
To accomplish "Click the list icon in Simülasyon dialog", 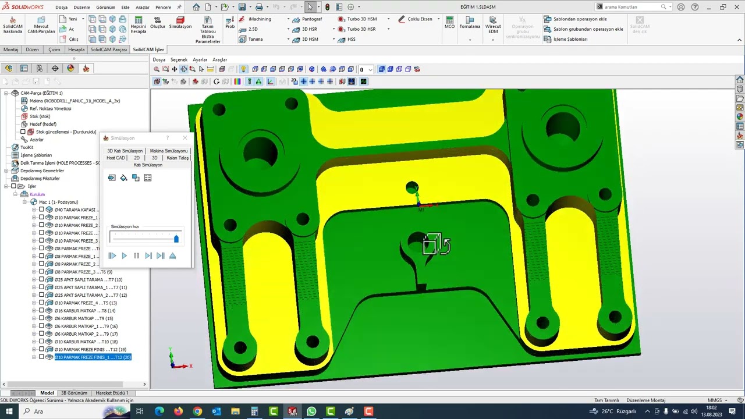I will tap(148, 177).
